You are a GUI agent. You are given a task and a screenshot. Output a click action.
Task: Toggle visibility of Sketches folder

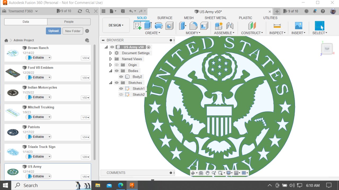117,83
